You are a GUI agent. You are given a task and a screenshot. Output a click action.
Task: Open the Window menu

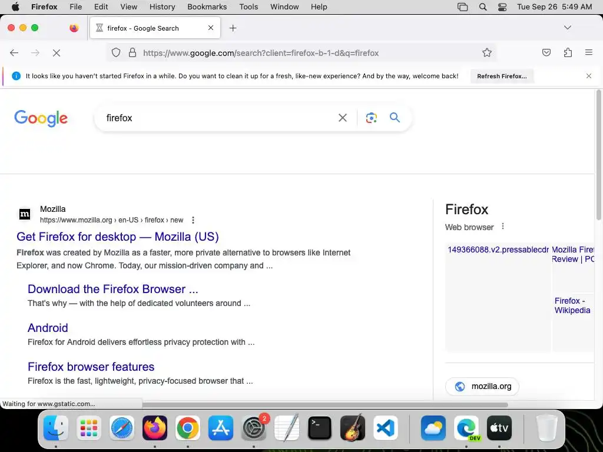tap(284, 6)
